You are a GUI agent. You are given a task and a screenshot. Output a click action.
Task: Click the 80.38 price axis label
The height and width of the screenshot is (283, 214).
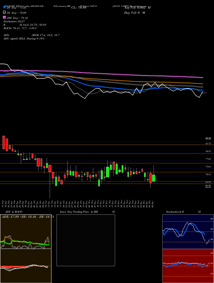208,151
